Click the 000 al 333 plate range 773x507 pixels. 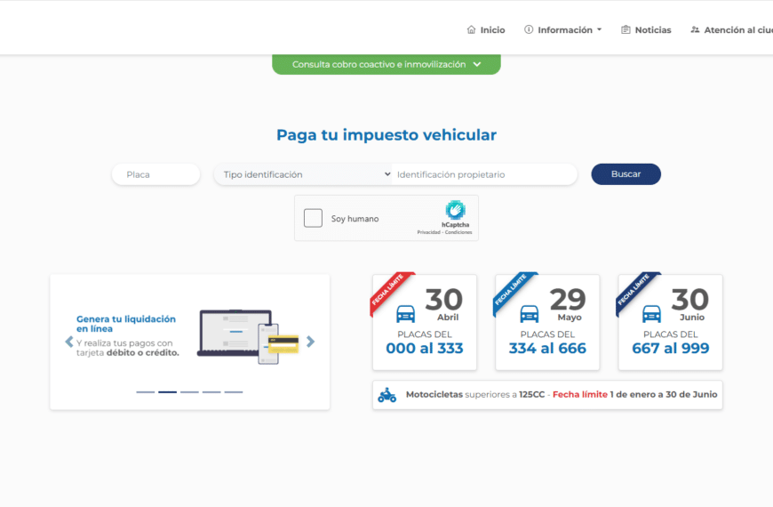point(425,349)
